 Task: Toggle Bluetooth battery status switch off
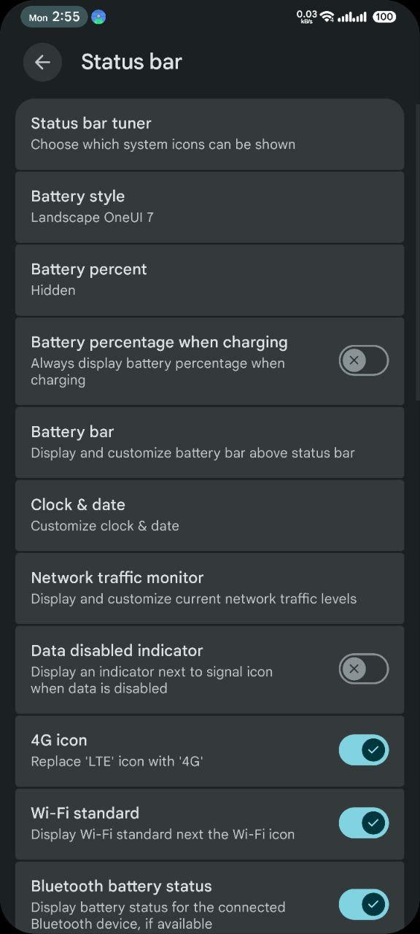click(x=363, y=904)
